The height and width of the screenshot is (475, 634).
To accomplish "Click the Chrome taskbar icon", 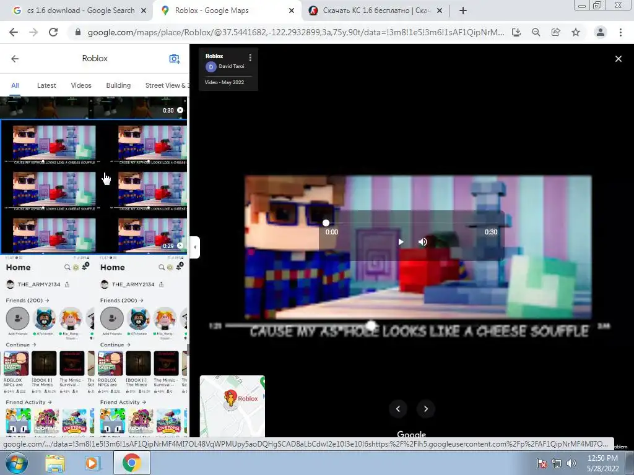I will (132, 463).
